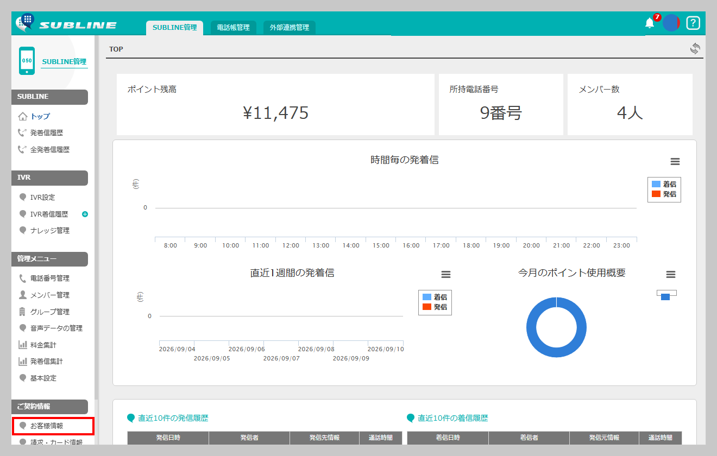This screenshot has width=717, height=456.
Task: Click the person icon beside メンバー管理
Action: pyautogui.click(x=23, y=295)
